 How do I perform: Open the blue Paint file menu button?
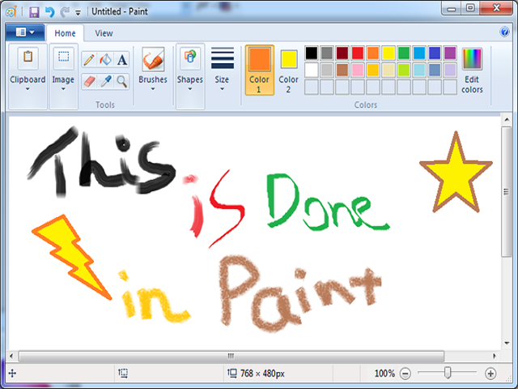click(25, 32)
